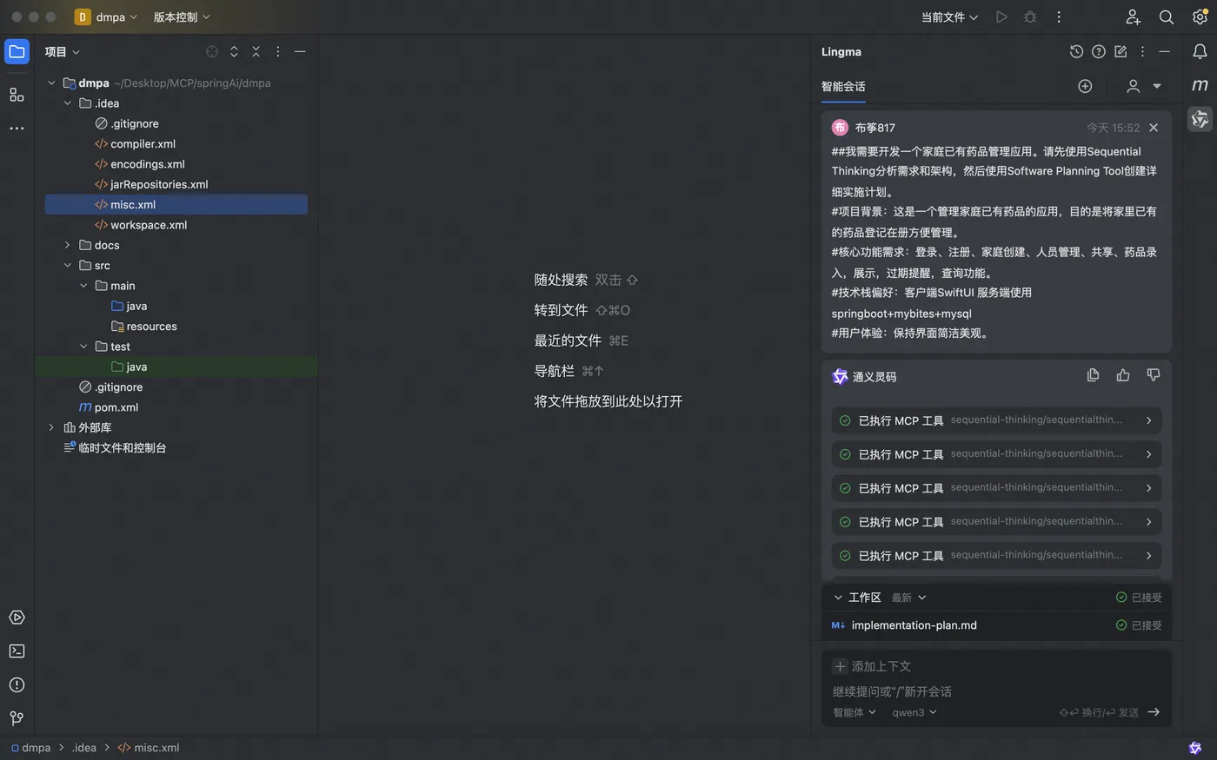This screenshot has height=760, width=1217.
Task: Open 最新 workspace filter dropdown
Action: [x=908, y=598]
